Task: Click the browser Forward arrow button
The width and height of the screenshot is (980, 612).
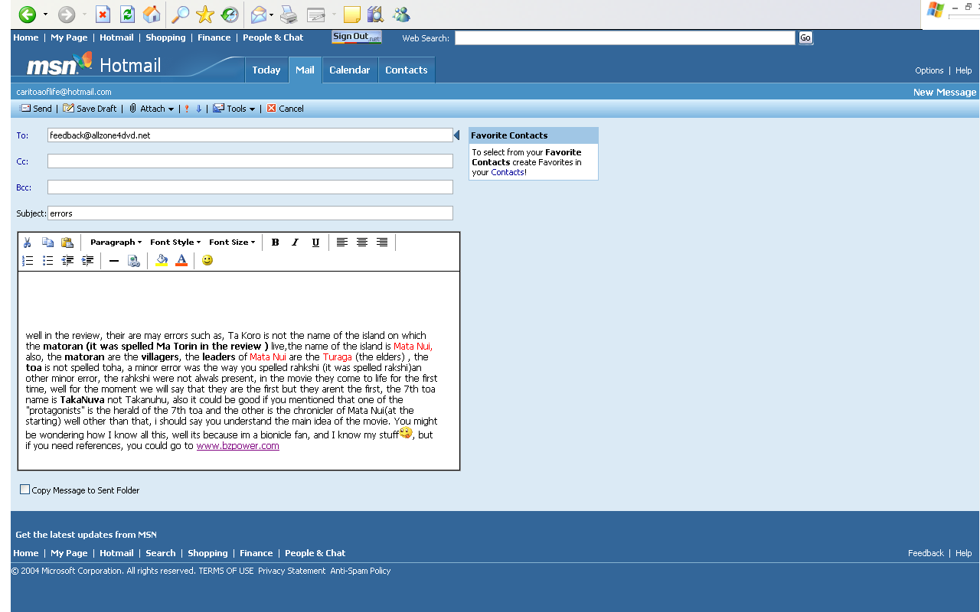Action: tap(67, 15)
